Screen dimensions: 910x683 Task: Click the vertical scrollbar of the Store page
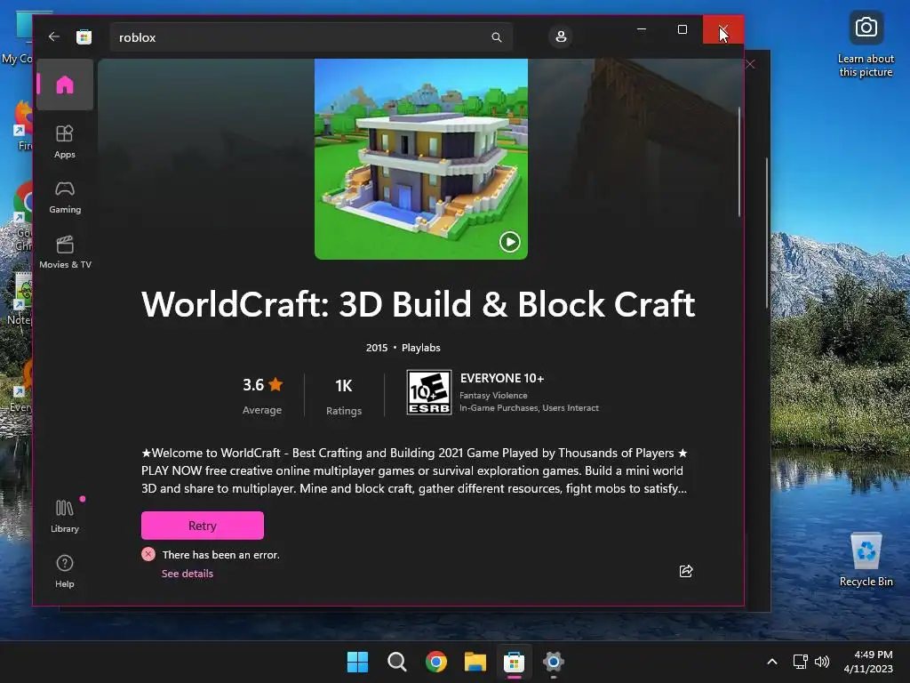pyautogui.click(x=738, y=163)
